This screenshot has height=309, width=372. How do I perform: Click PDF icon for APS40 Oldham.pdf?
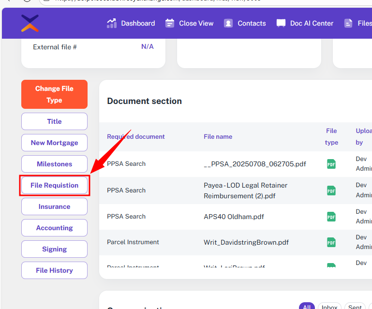coord(331,217)
